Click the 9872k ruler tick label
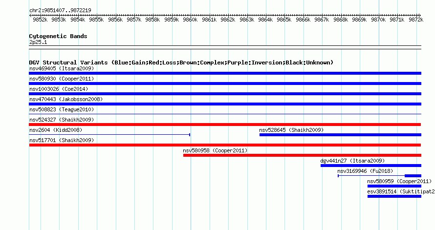The image size is (435, 230). [x=416, y=20]
